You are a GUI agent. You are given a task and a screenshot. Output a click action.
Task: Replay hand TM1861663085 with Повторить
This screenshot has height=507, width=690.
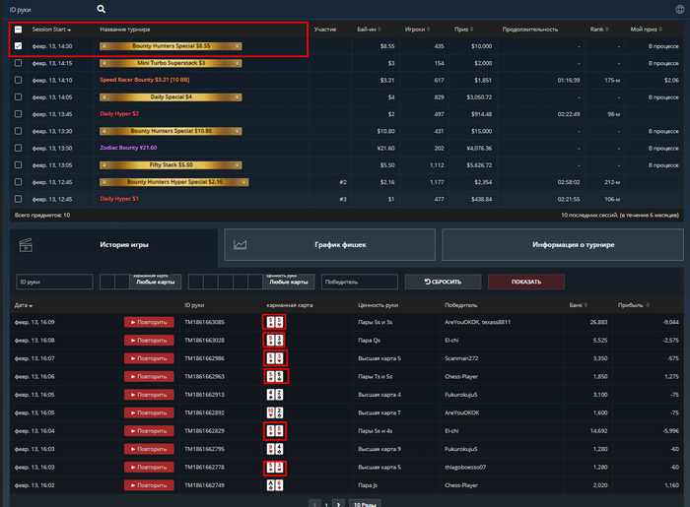[149, 322]
